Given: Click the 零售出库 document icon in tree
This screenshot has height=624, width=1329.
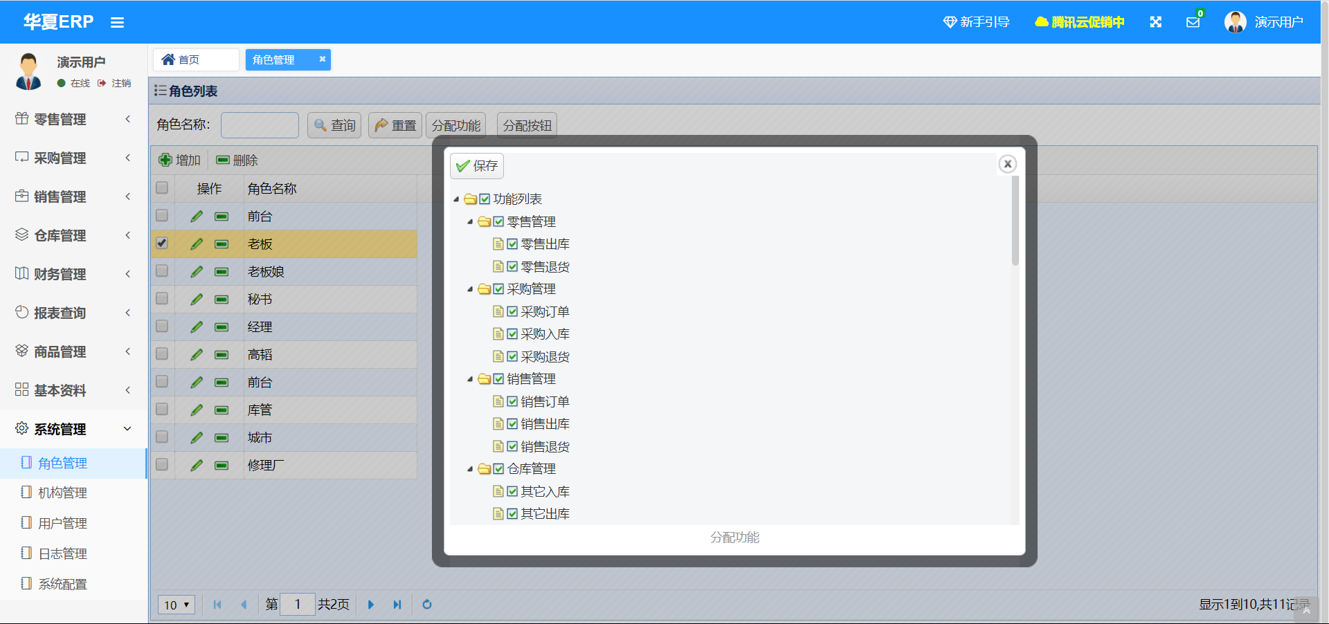Looking at the screenshot, I should pyautogui.click(x=498, y=244).
